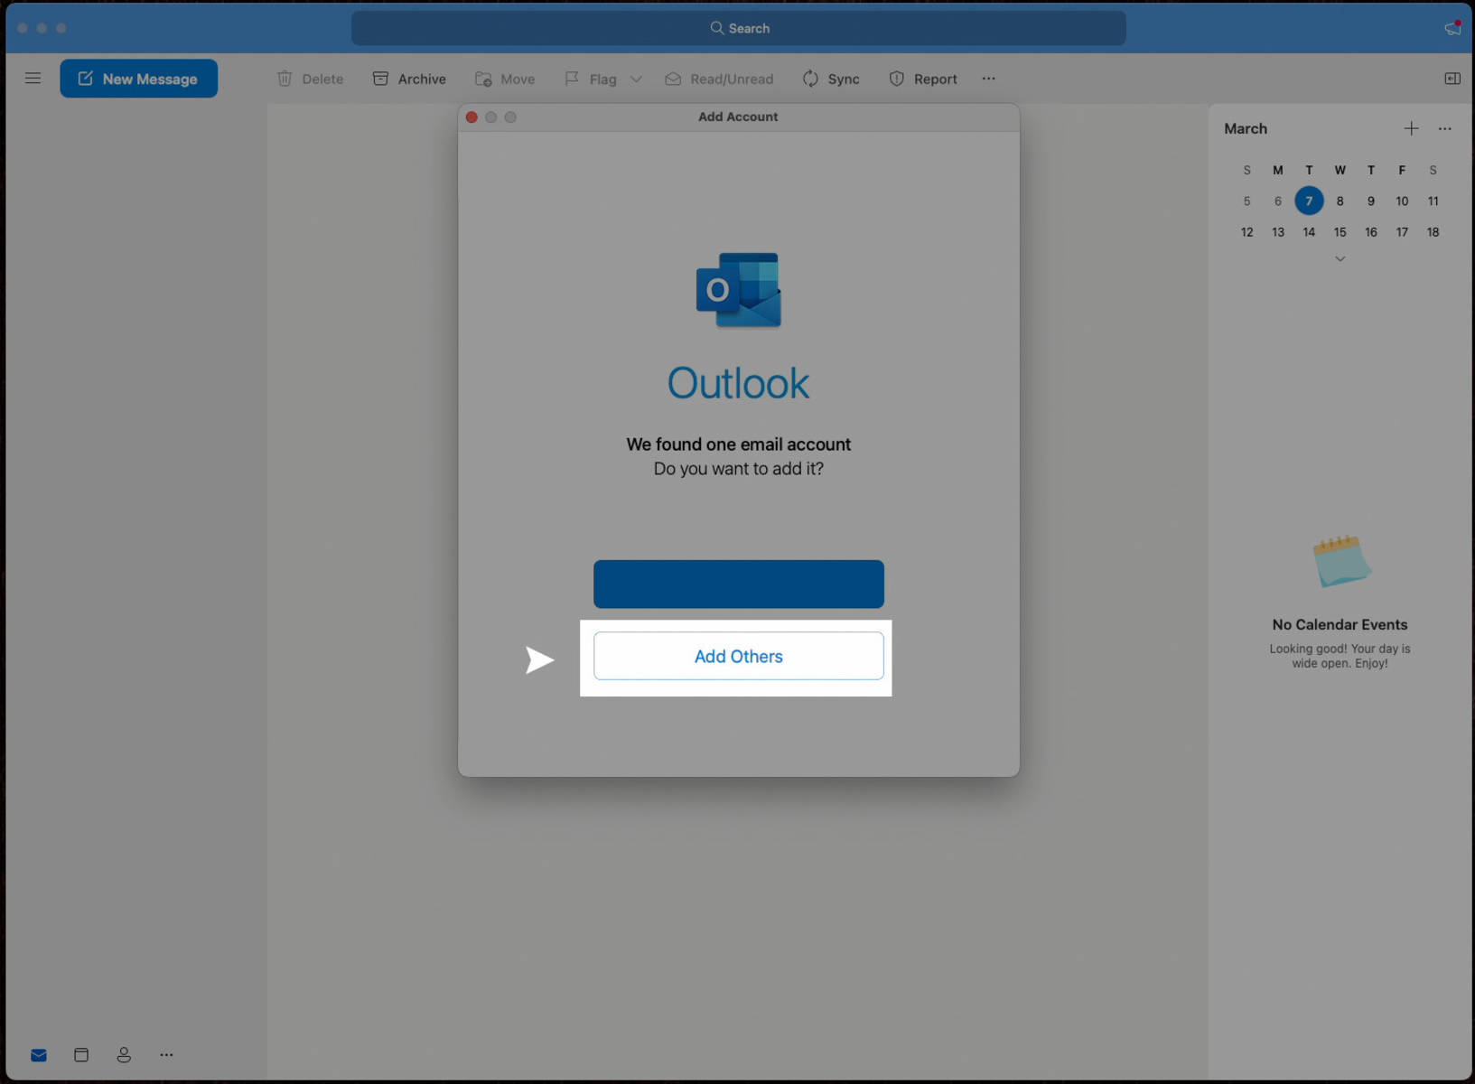Toggle the hamburger sidebar menu
Image resolution: width=1475 pixels, height=1084 pixels.
coord(33,79)
